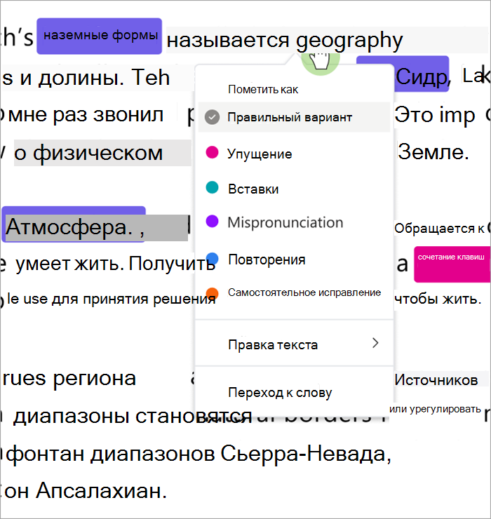This screenshot has width=491, height=519.
Task: Click the word 'звонил' in the passage
Action: 128,115
